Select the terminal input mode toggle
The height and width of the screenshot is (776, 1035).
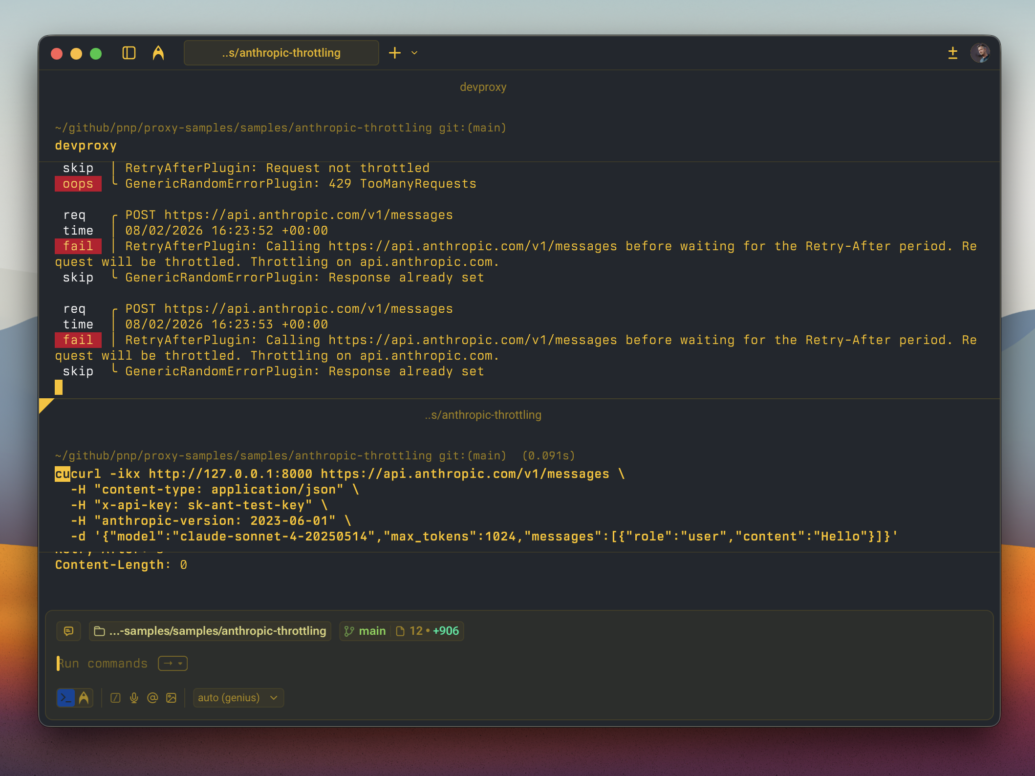(67, 698)
